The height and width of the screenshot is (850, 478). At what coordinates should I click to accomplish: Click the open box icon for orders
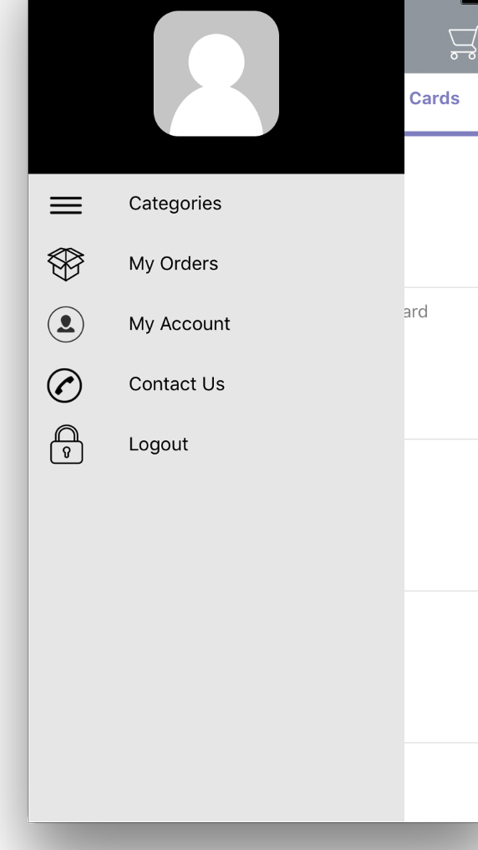(x=66, y=264)
